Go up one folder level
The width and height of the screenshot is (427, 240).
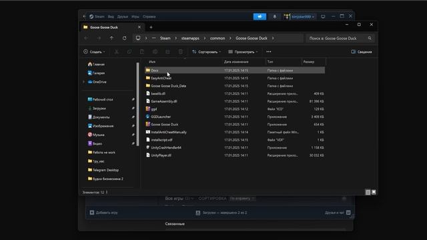point(111,38)
